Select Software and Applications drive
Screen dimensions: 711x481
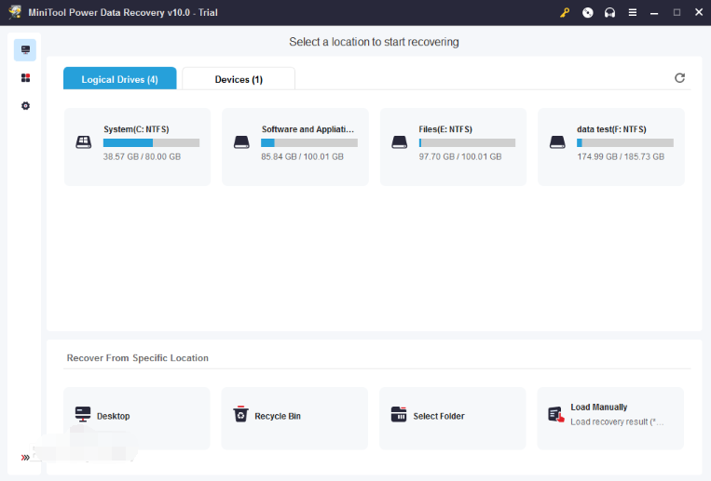[x=294, y=142]
